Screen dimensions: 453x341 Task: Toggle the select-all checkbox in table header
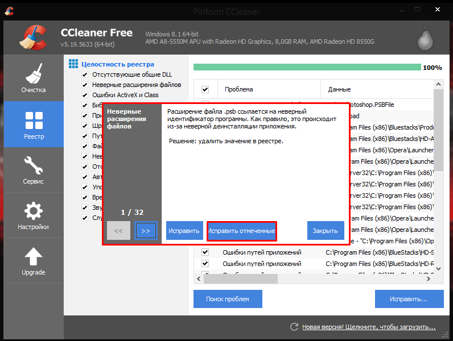pyautogui.click(x=205, y=89)
